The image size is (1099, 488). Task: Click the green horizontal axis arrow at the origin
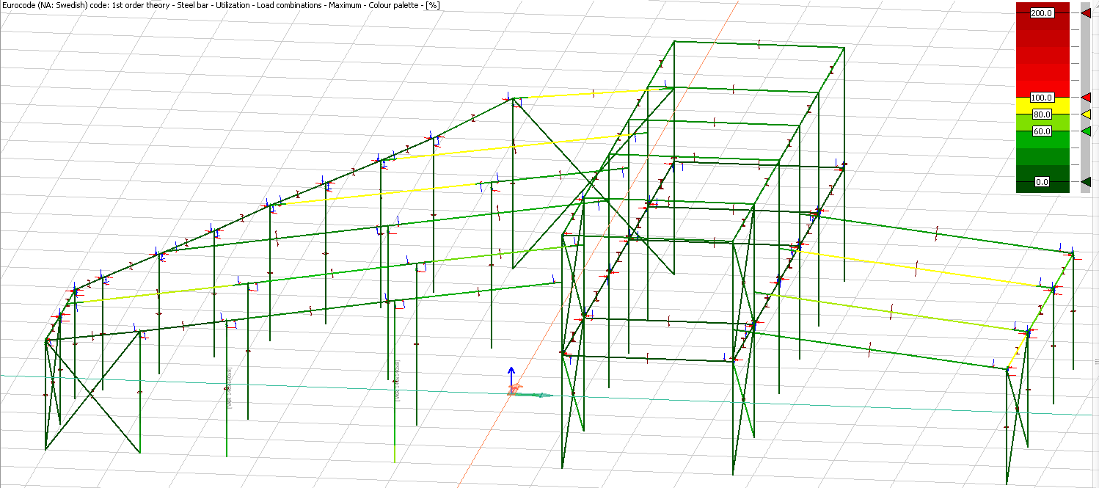pyautogui.click(x=533, y=395)
